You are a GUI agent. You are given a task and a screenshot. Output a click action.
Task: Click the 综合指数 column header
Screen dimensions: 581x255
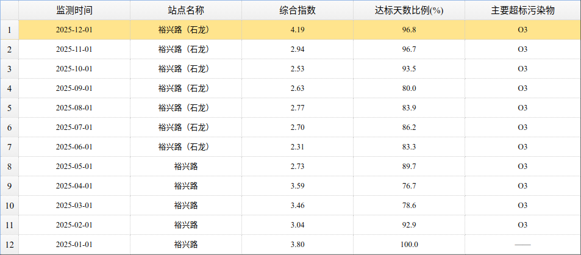[x=298, y=10]
